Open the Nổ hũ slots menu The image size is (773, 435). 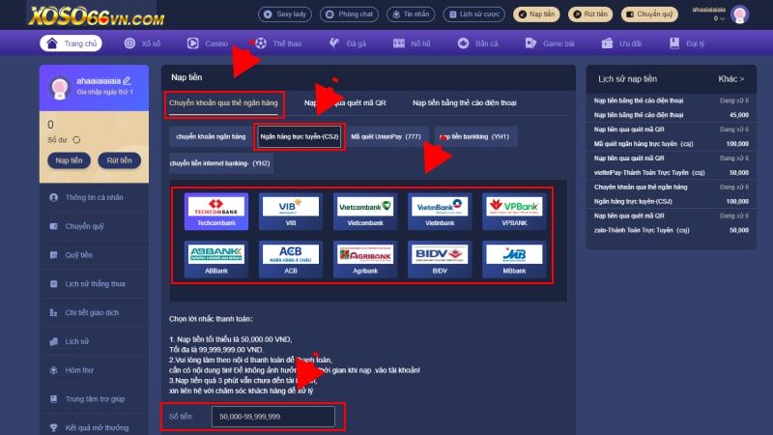[412, 43]
